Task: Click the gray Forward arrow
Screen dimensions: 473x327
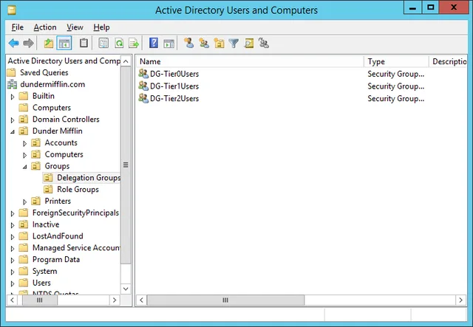Action: click(28, 44)
